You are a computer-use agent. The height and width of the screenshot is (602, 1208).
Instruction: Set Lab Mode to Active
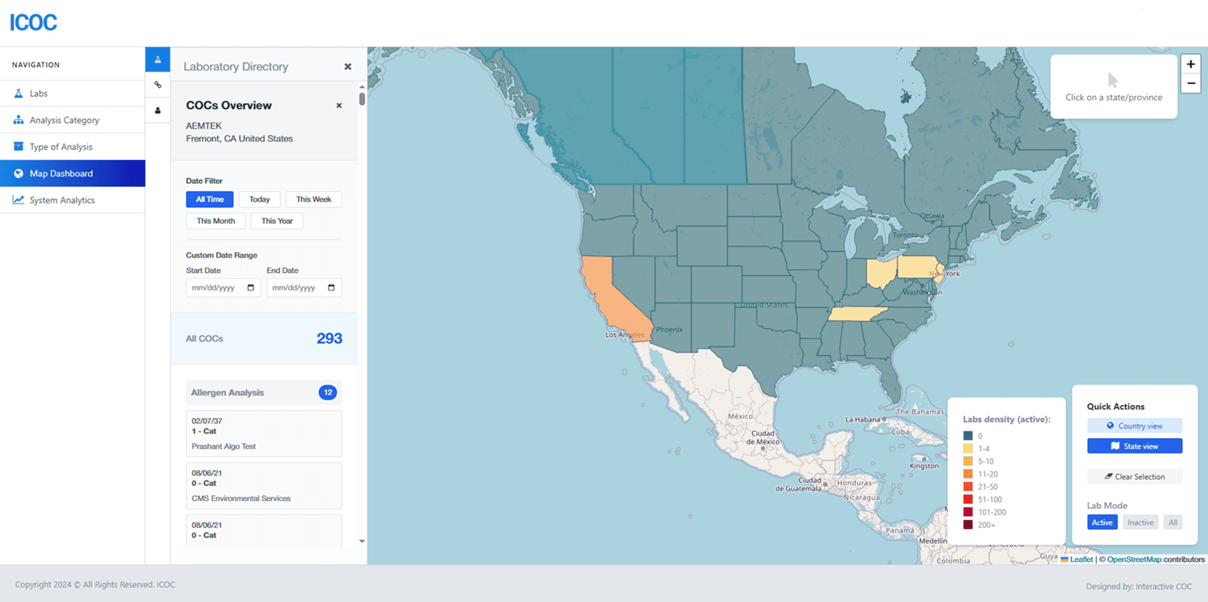(x=1102, y=523)
